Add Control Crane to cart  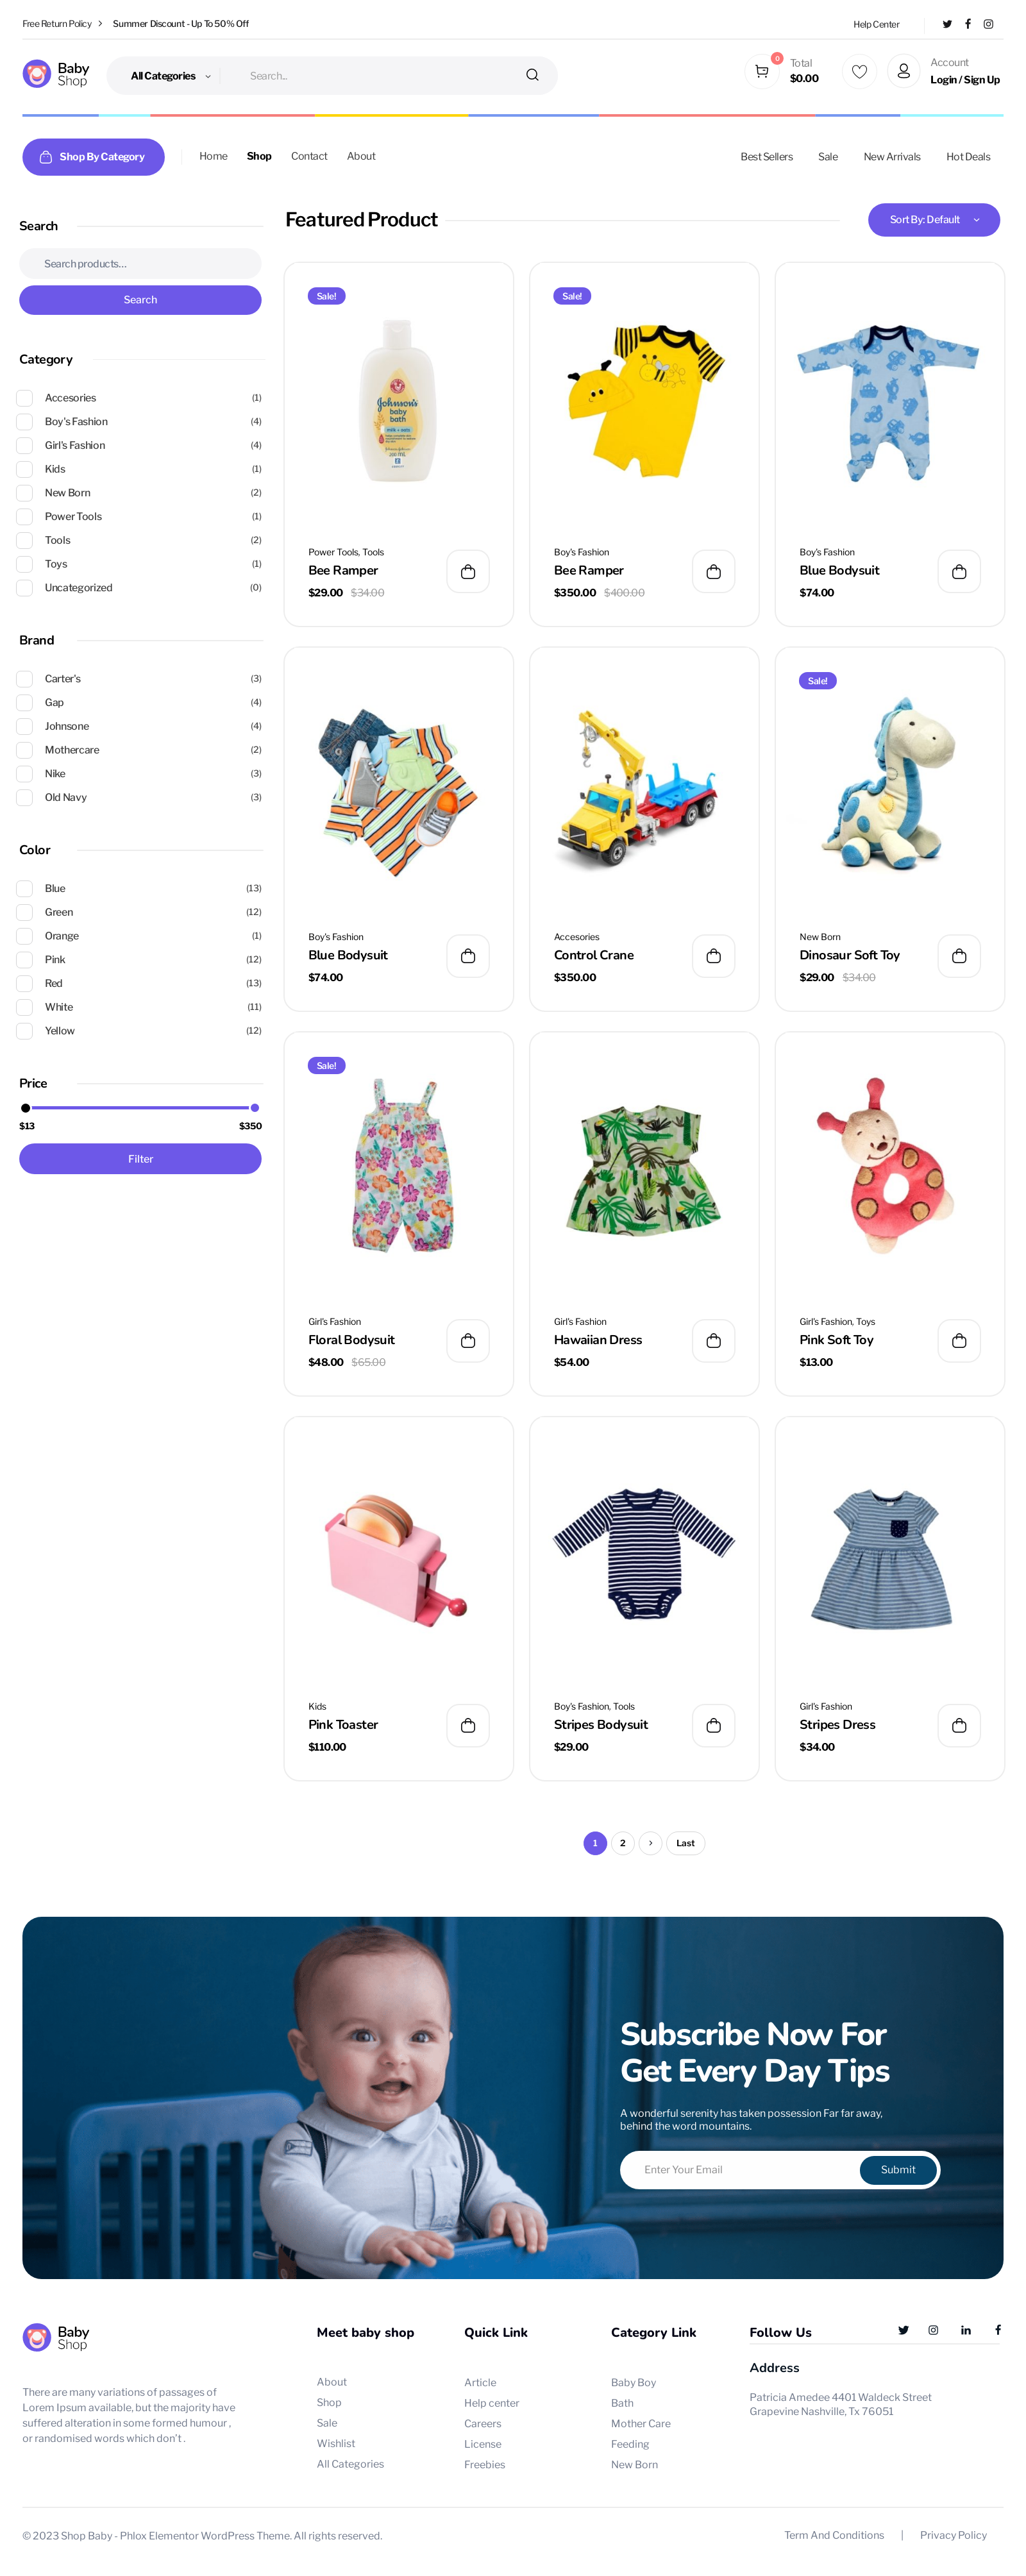click(713, 956)
